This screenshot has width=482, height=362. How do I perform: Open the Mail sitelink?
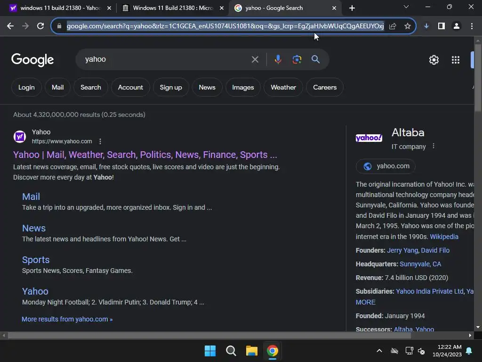[x=31, y=197]
